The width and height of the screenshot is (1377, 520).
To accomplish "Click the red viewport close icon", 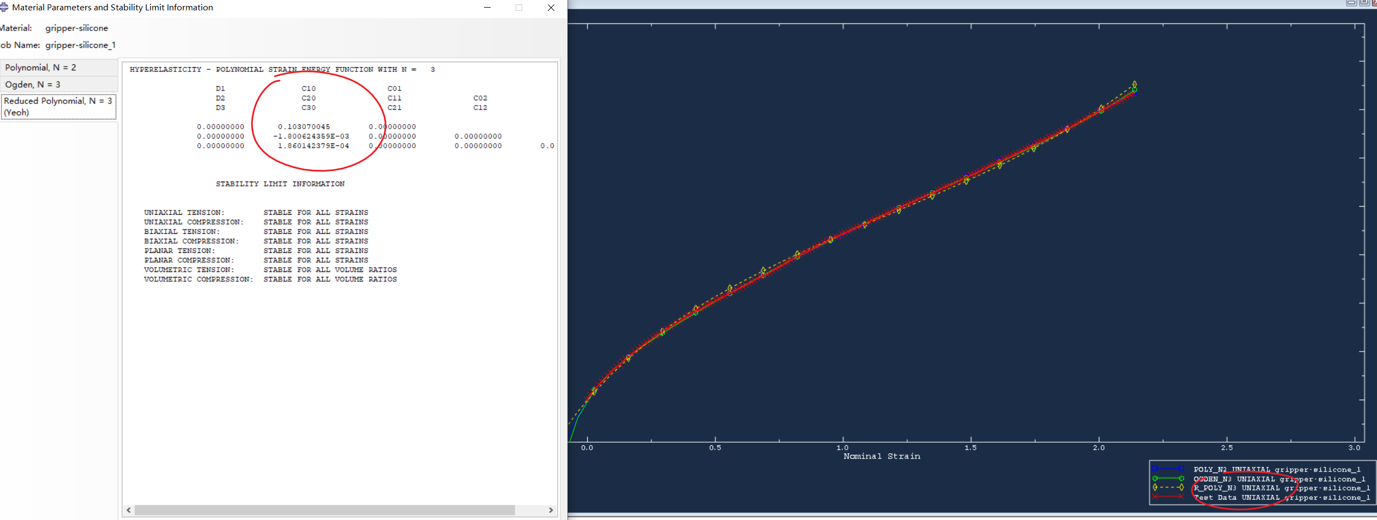I will pos(1374,3).
